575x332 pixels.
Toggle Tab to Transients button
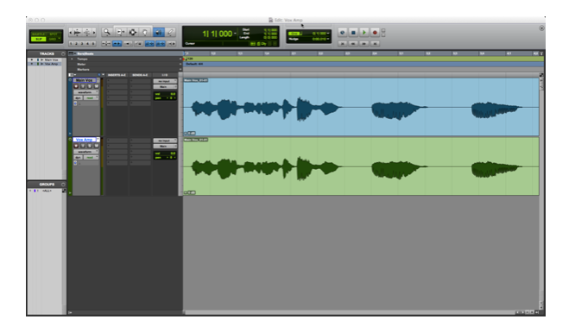pyautogui.click(x=117, y=44)
